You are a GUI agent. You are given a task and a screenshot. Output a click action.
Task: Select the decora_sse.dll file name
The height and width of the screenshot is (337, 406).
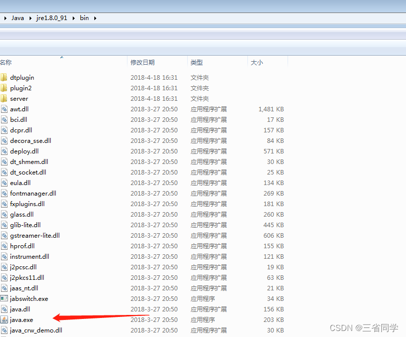coord(31,140)
